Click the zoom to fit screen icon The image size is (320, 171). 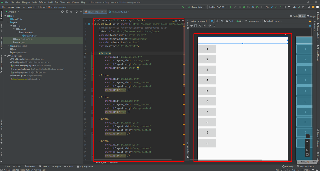coord(307,155)
